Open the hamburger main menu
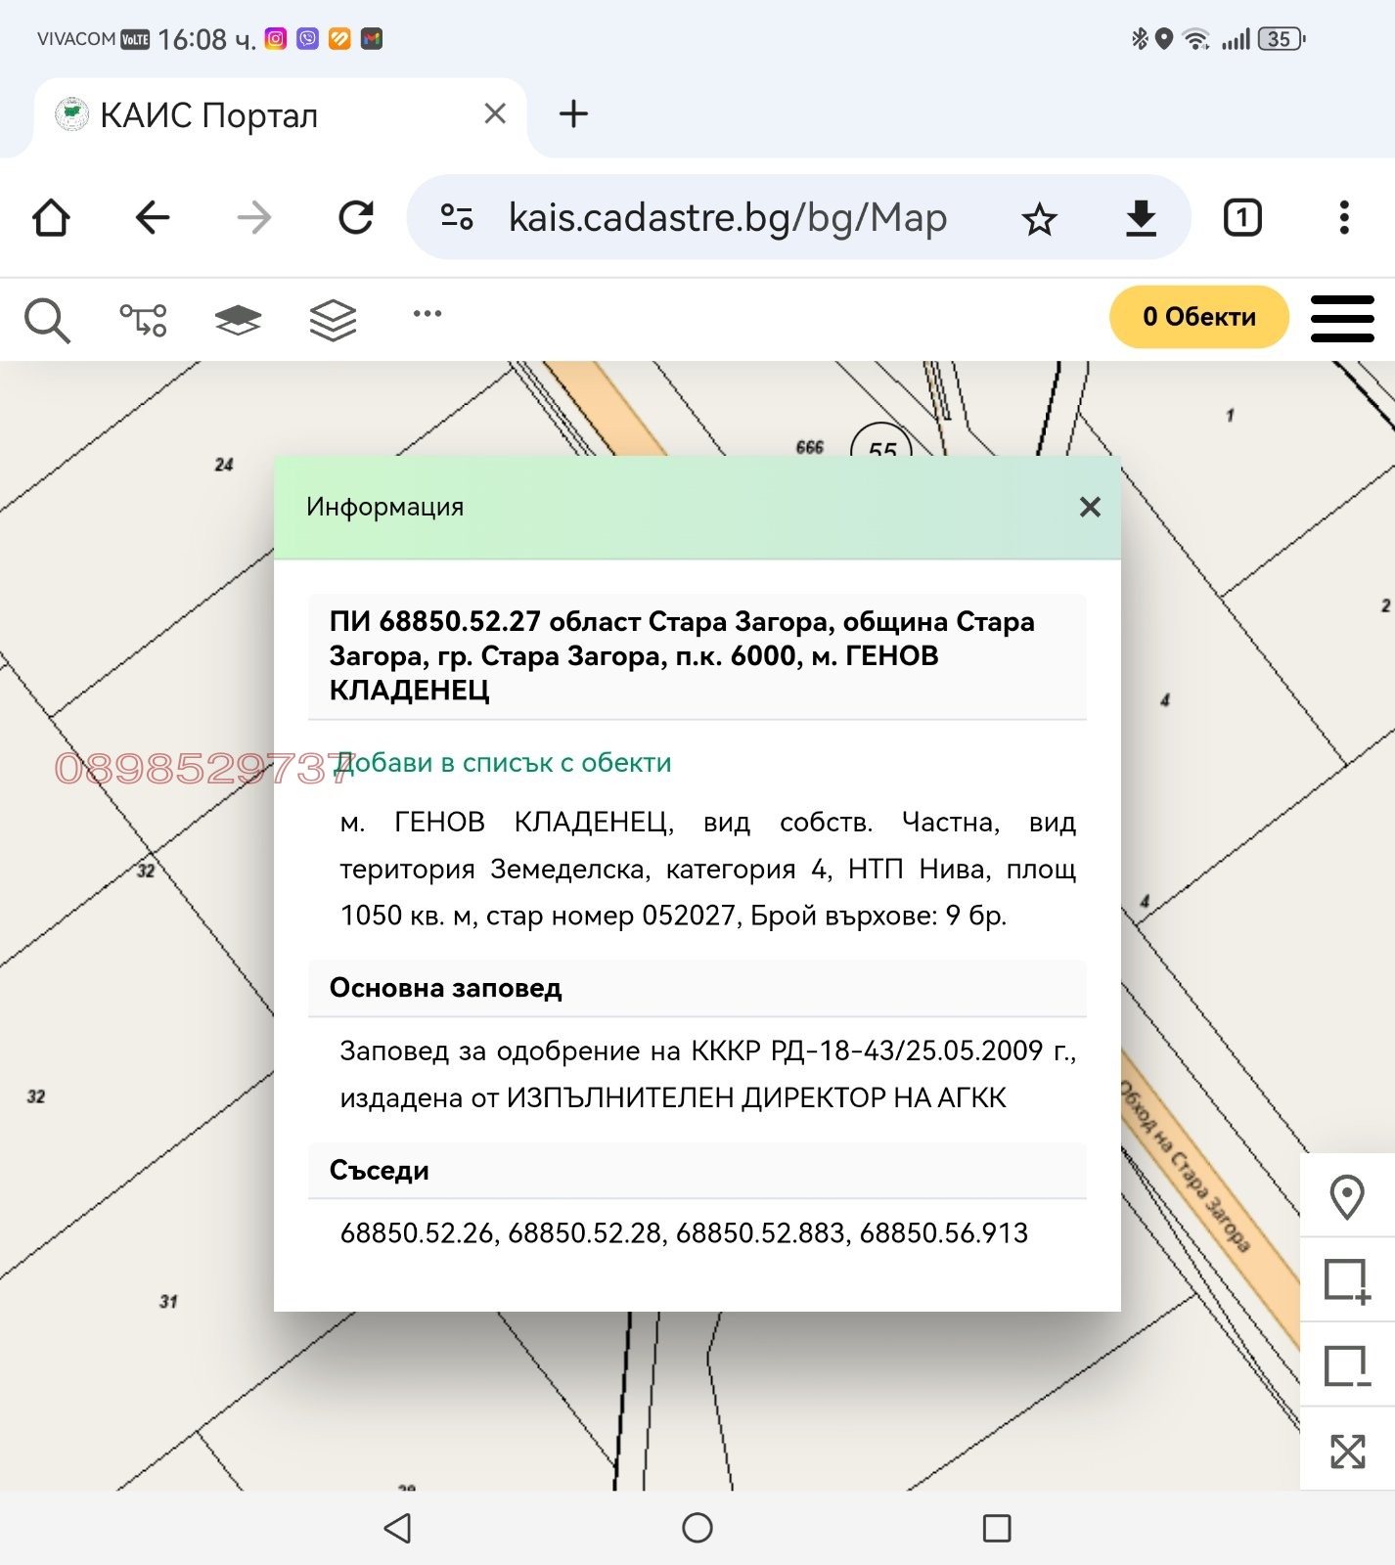This screenshot has width=1395, height=1565. (1342, 319)
